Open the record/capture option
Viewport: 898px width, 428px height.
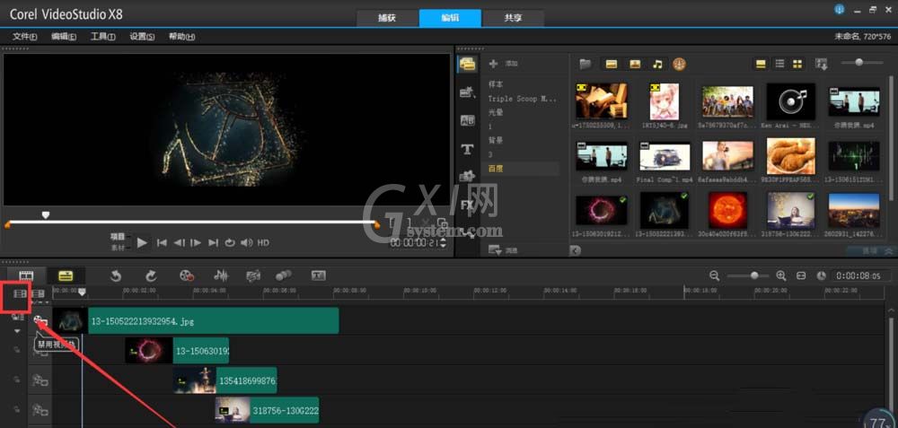[186, 275]
